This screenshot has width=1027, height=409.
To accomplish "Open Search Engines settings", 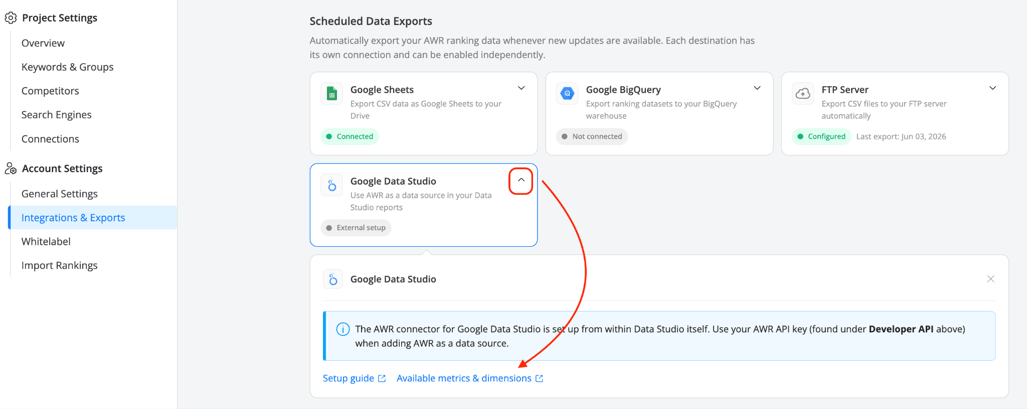I will pos(57,115).
